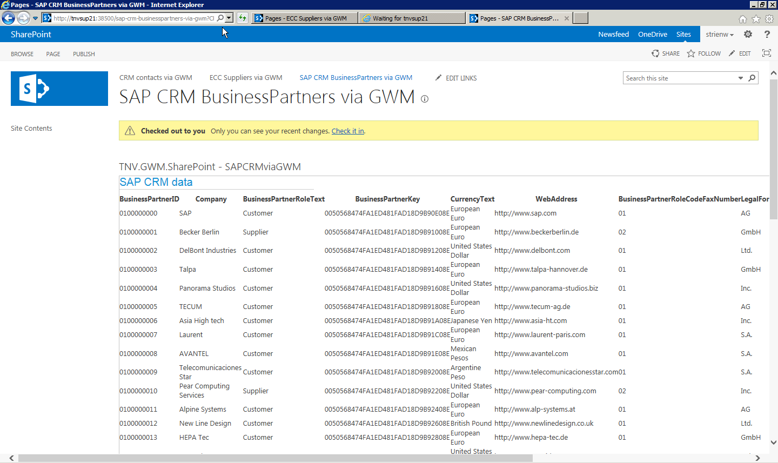This screenshot has width=778, height=463.
Task: Expand the search scope dropdown arrow
Action: (x=741, y=78)
